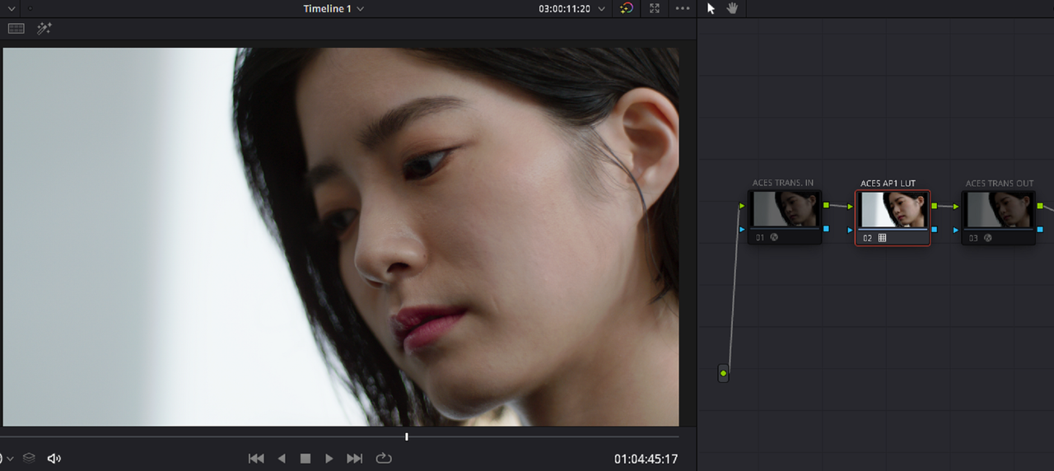Expand the timecode 03:00:11:20 dropdown arrow
1054x471 pixels.
601,8
